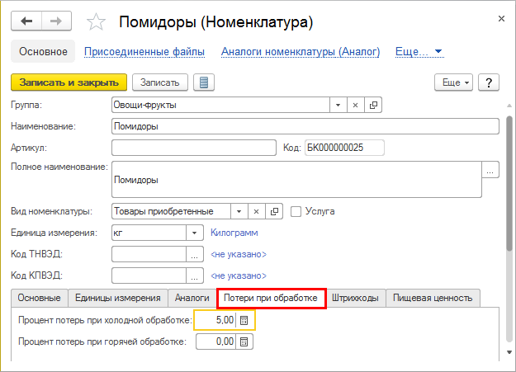The width and height of the screenshot is (516, 372).
Task: Open the Единица измерения dropdown
Action: (195, 233)
